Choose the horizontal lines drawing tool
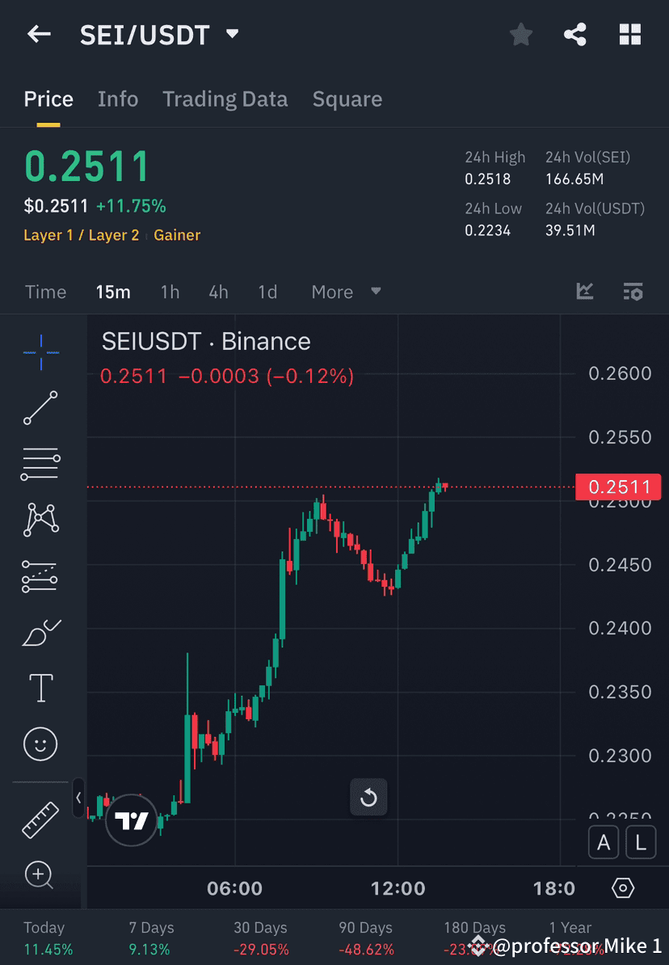The height and width of the screenshot is (965, 669). pyautogui.click(x=40, y=463)
